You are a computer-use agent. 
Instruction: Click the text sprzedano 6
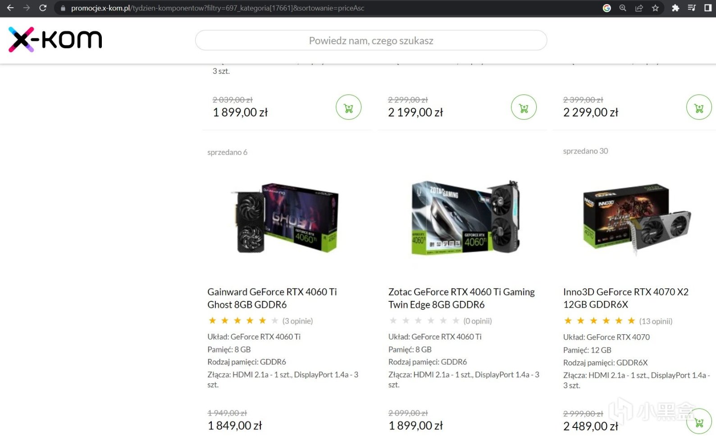coord(227,152)
